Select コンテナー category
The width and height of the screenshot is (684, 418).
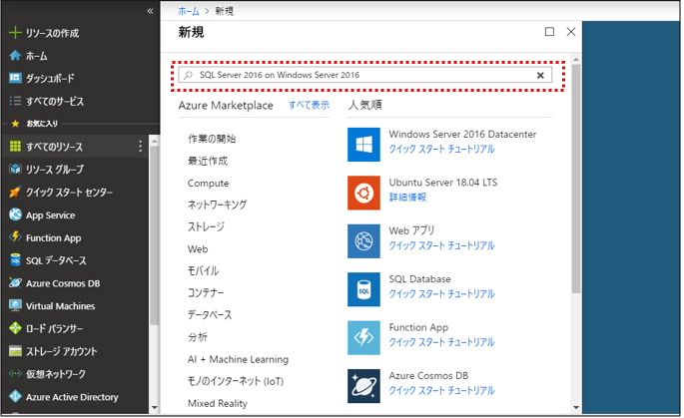(206, 293)
